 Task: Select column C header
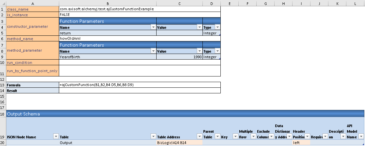(179, 3)
